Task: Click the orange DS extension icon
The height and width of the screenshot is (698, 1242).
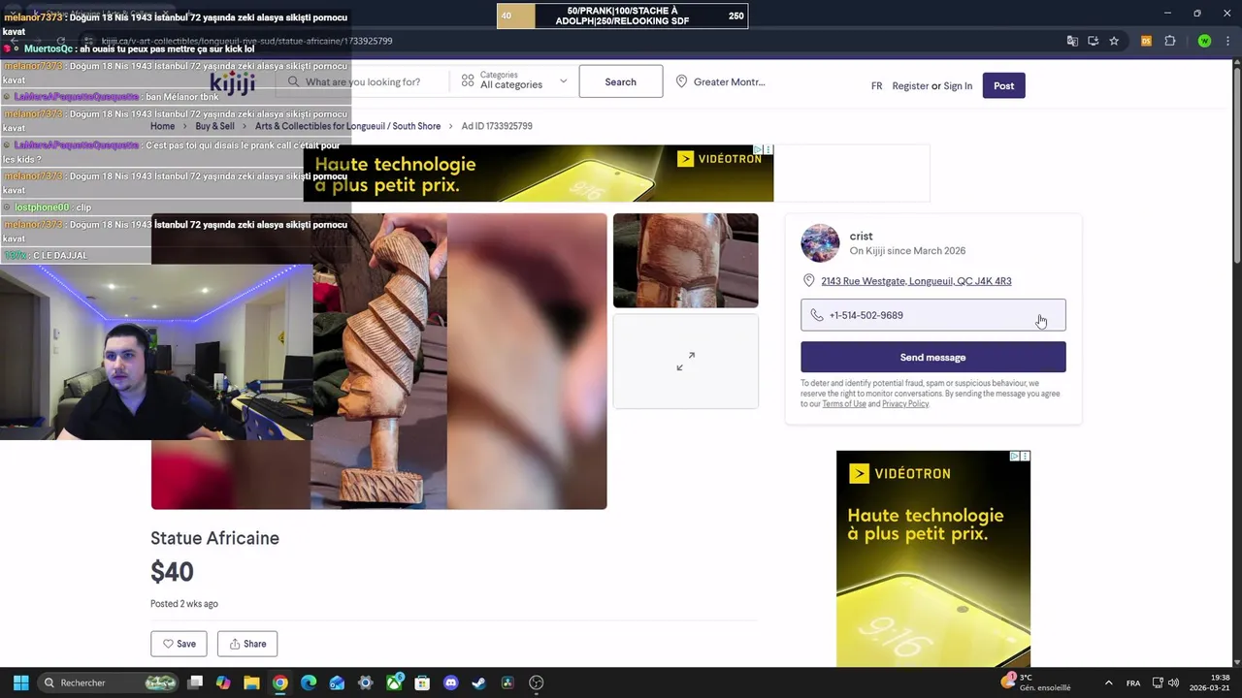Action: point(1146,41)
